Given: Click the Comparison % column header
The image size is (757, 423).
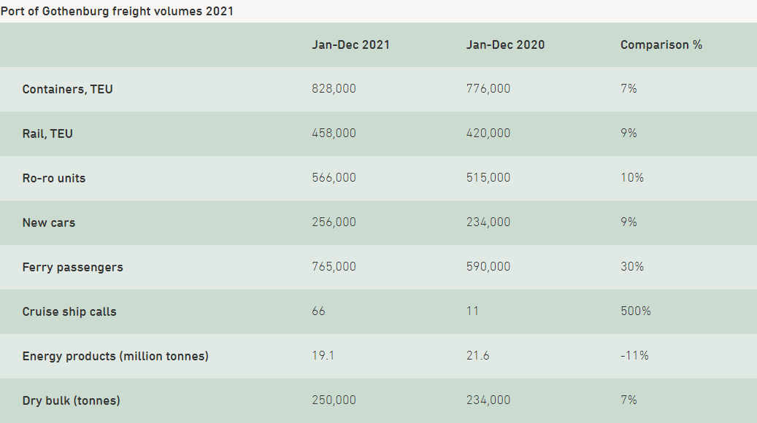Looking at the screenshot, I should (661, 45).
